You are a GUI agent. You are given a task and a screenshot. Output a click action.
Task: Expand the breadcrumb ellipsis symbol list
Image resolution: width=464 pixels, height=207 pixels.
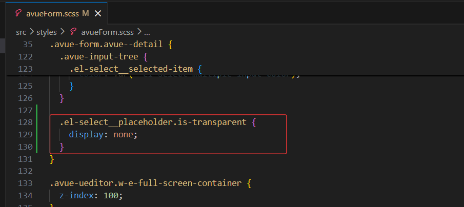click(x=147, y=32)
